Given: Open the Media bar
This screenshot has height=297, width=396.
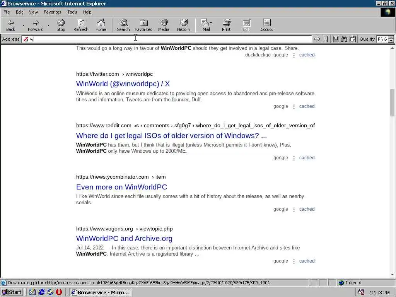Looking at the screenshot, I should tap(164, 25).
